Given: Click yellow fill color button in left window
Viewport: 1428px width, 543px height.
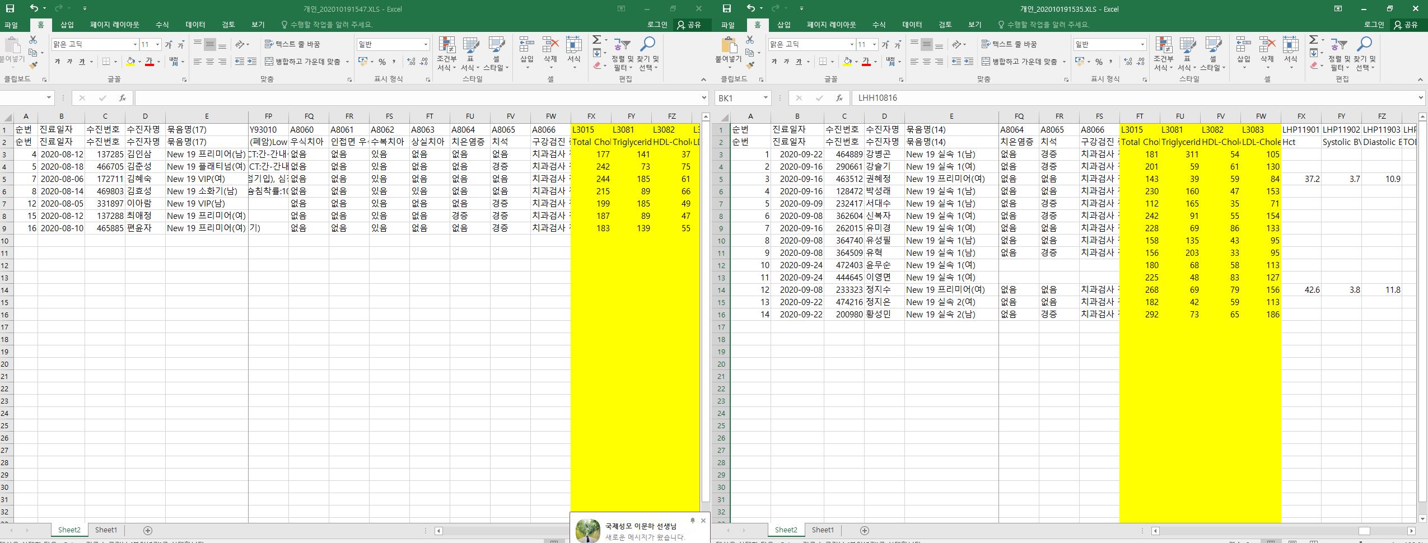Looking at the screenshot, I should [x=130, y=62].
